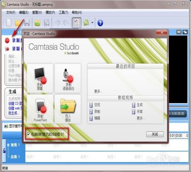
Task: Close the welcome dialog with red X
Action: (x=162, y=32)
